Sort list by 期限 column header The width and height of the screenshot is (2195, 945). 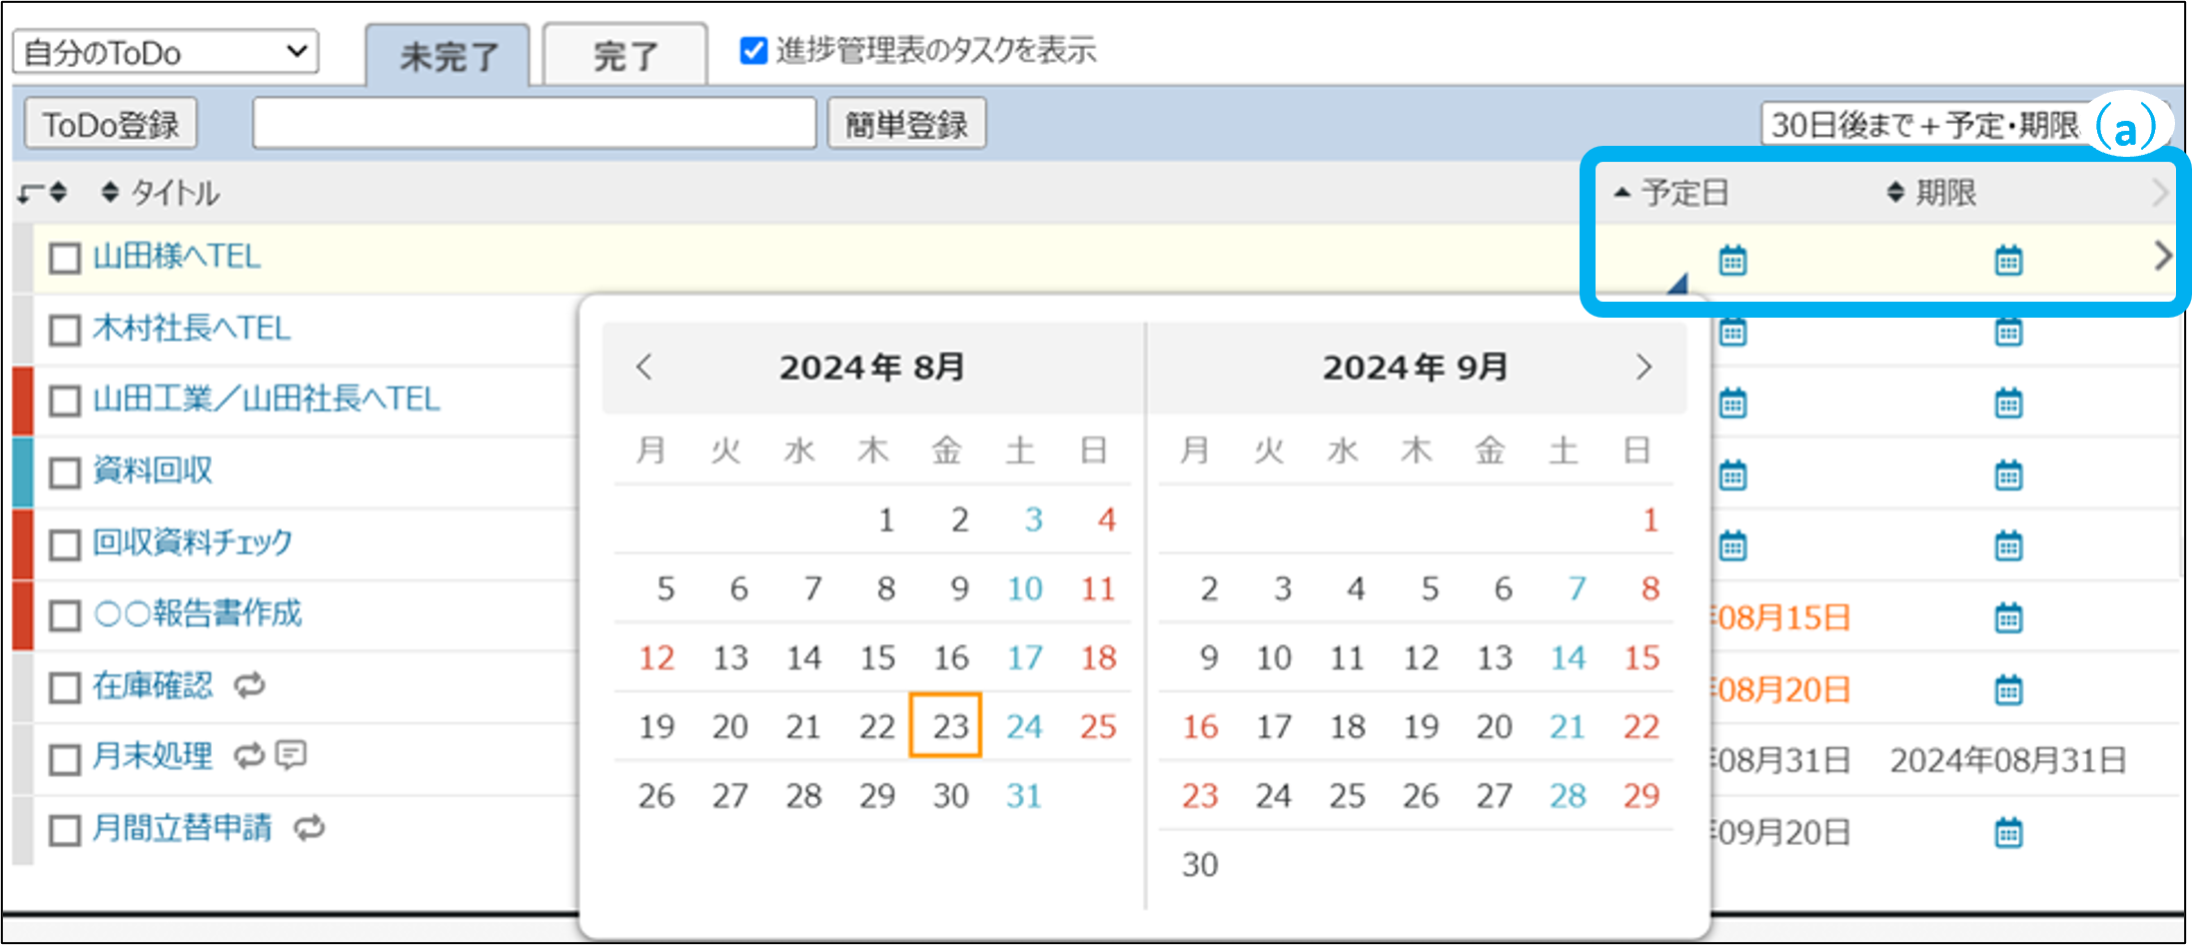pos(1943,193)
